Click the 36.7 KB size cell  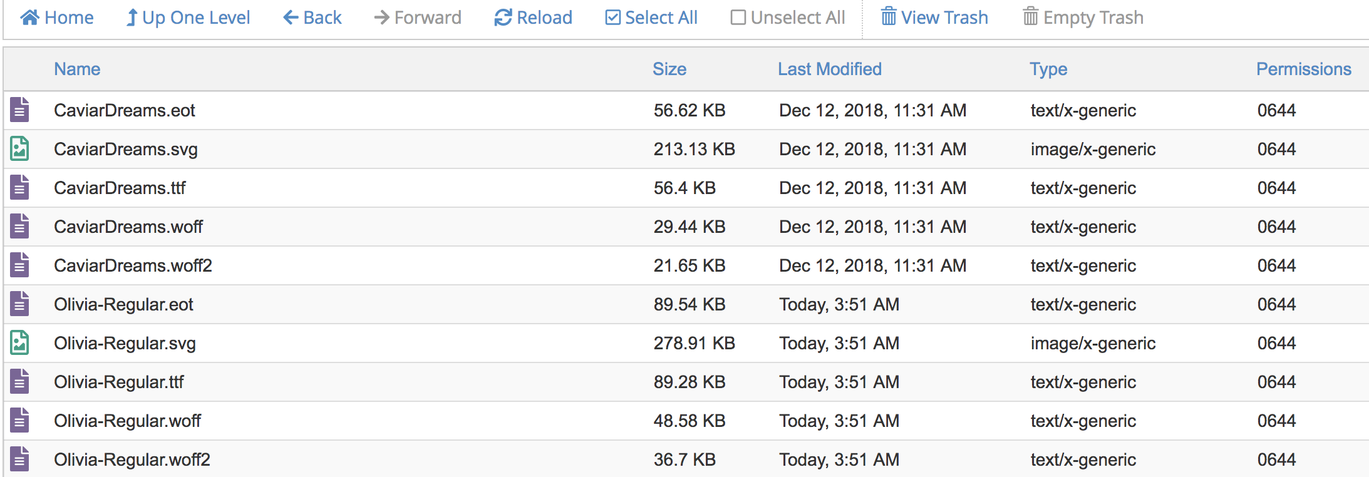click(x=684, y=459)
